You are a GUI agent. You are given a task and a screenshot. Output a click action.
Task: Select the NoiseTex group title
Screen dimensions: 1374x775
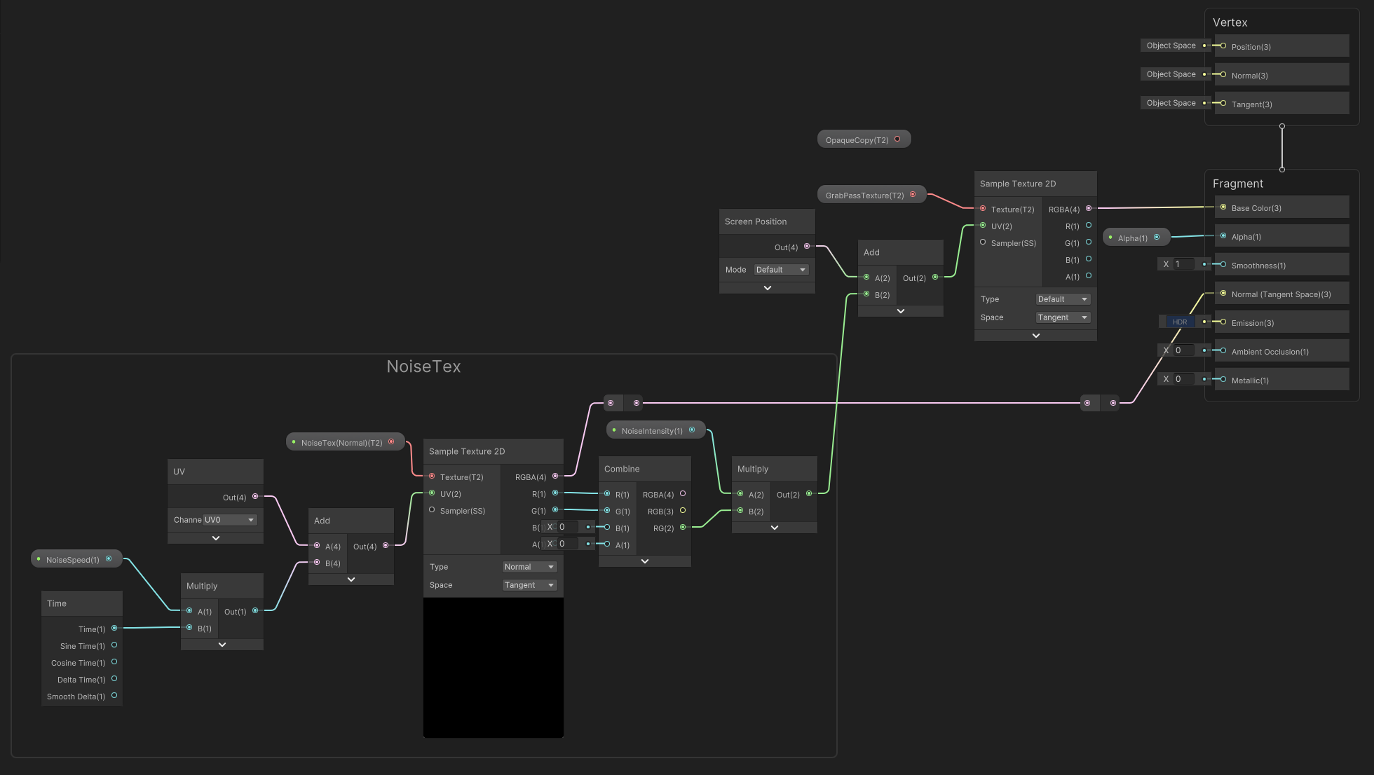coord(423,366)
